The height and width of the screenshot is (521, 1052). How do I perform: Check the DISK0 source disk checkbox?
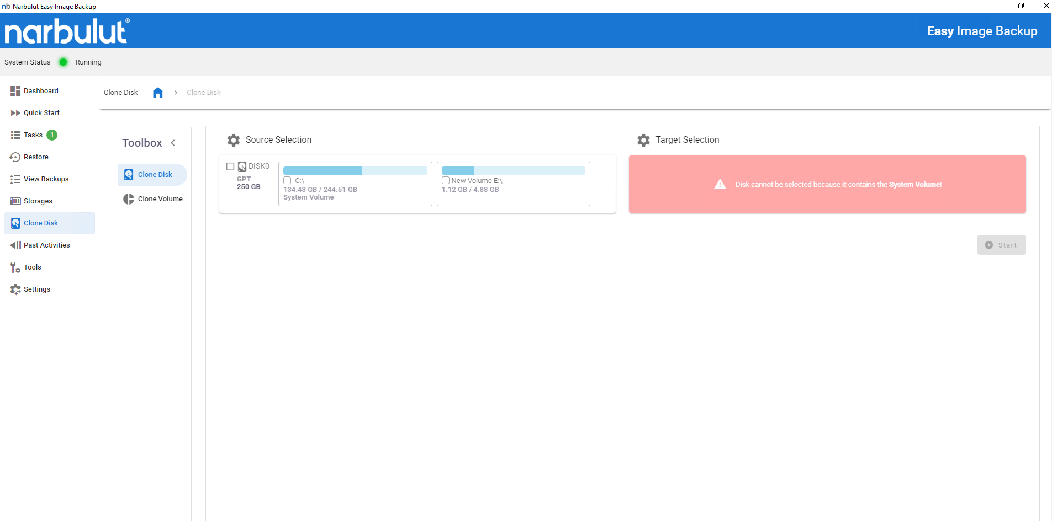click(230, 166)
